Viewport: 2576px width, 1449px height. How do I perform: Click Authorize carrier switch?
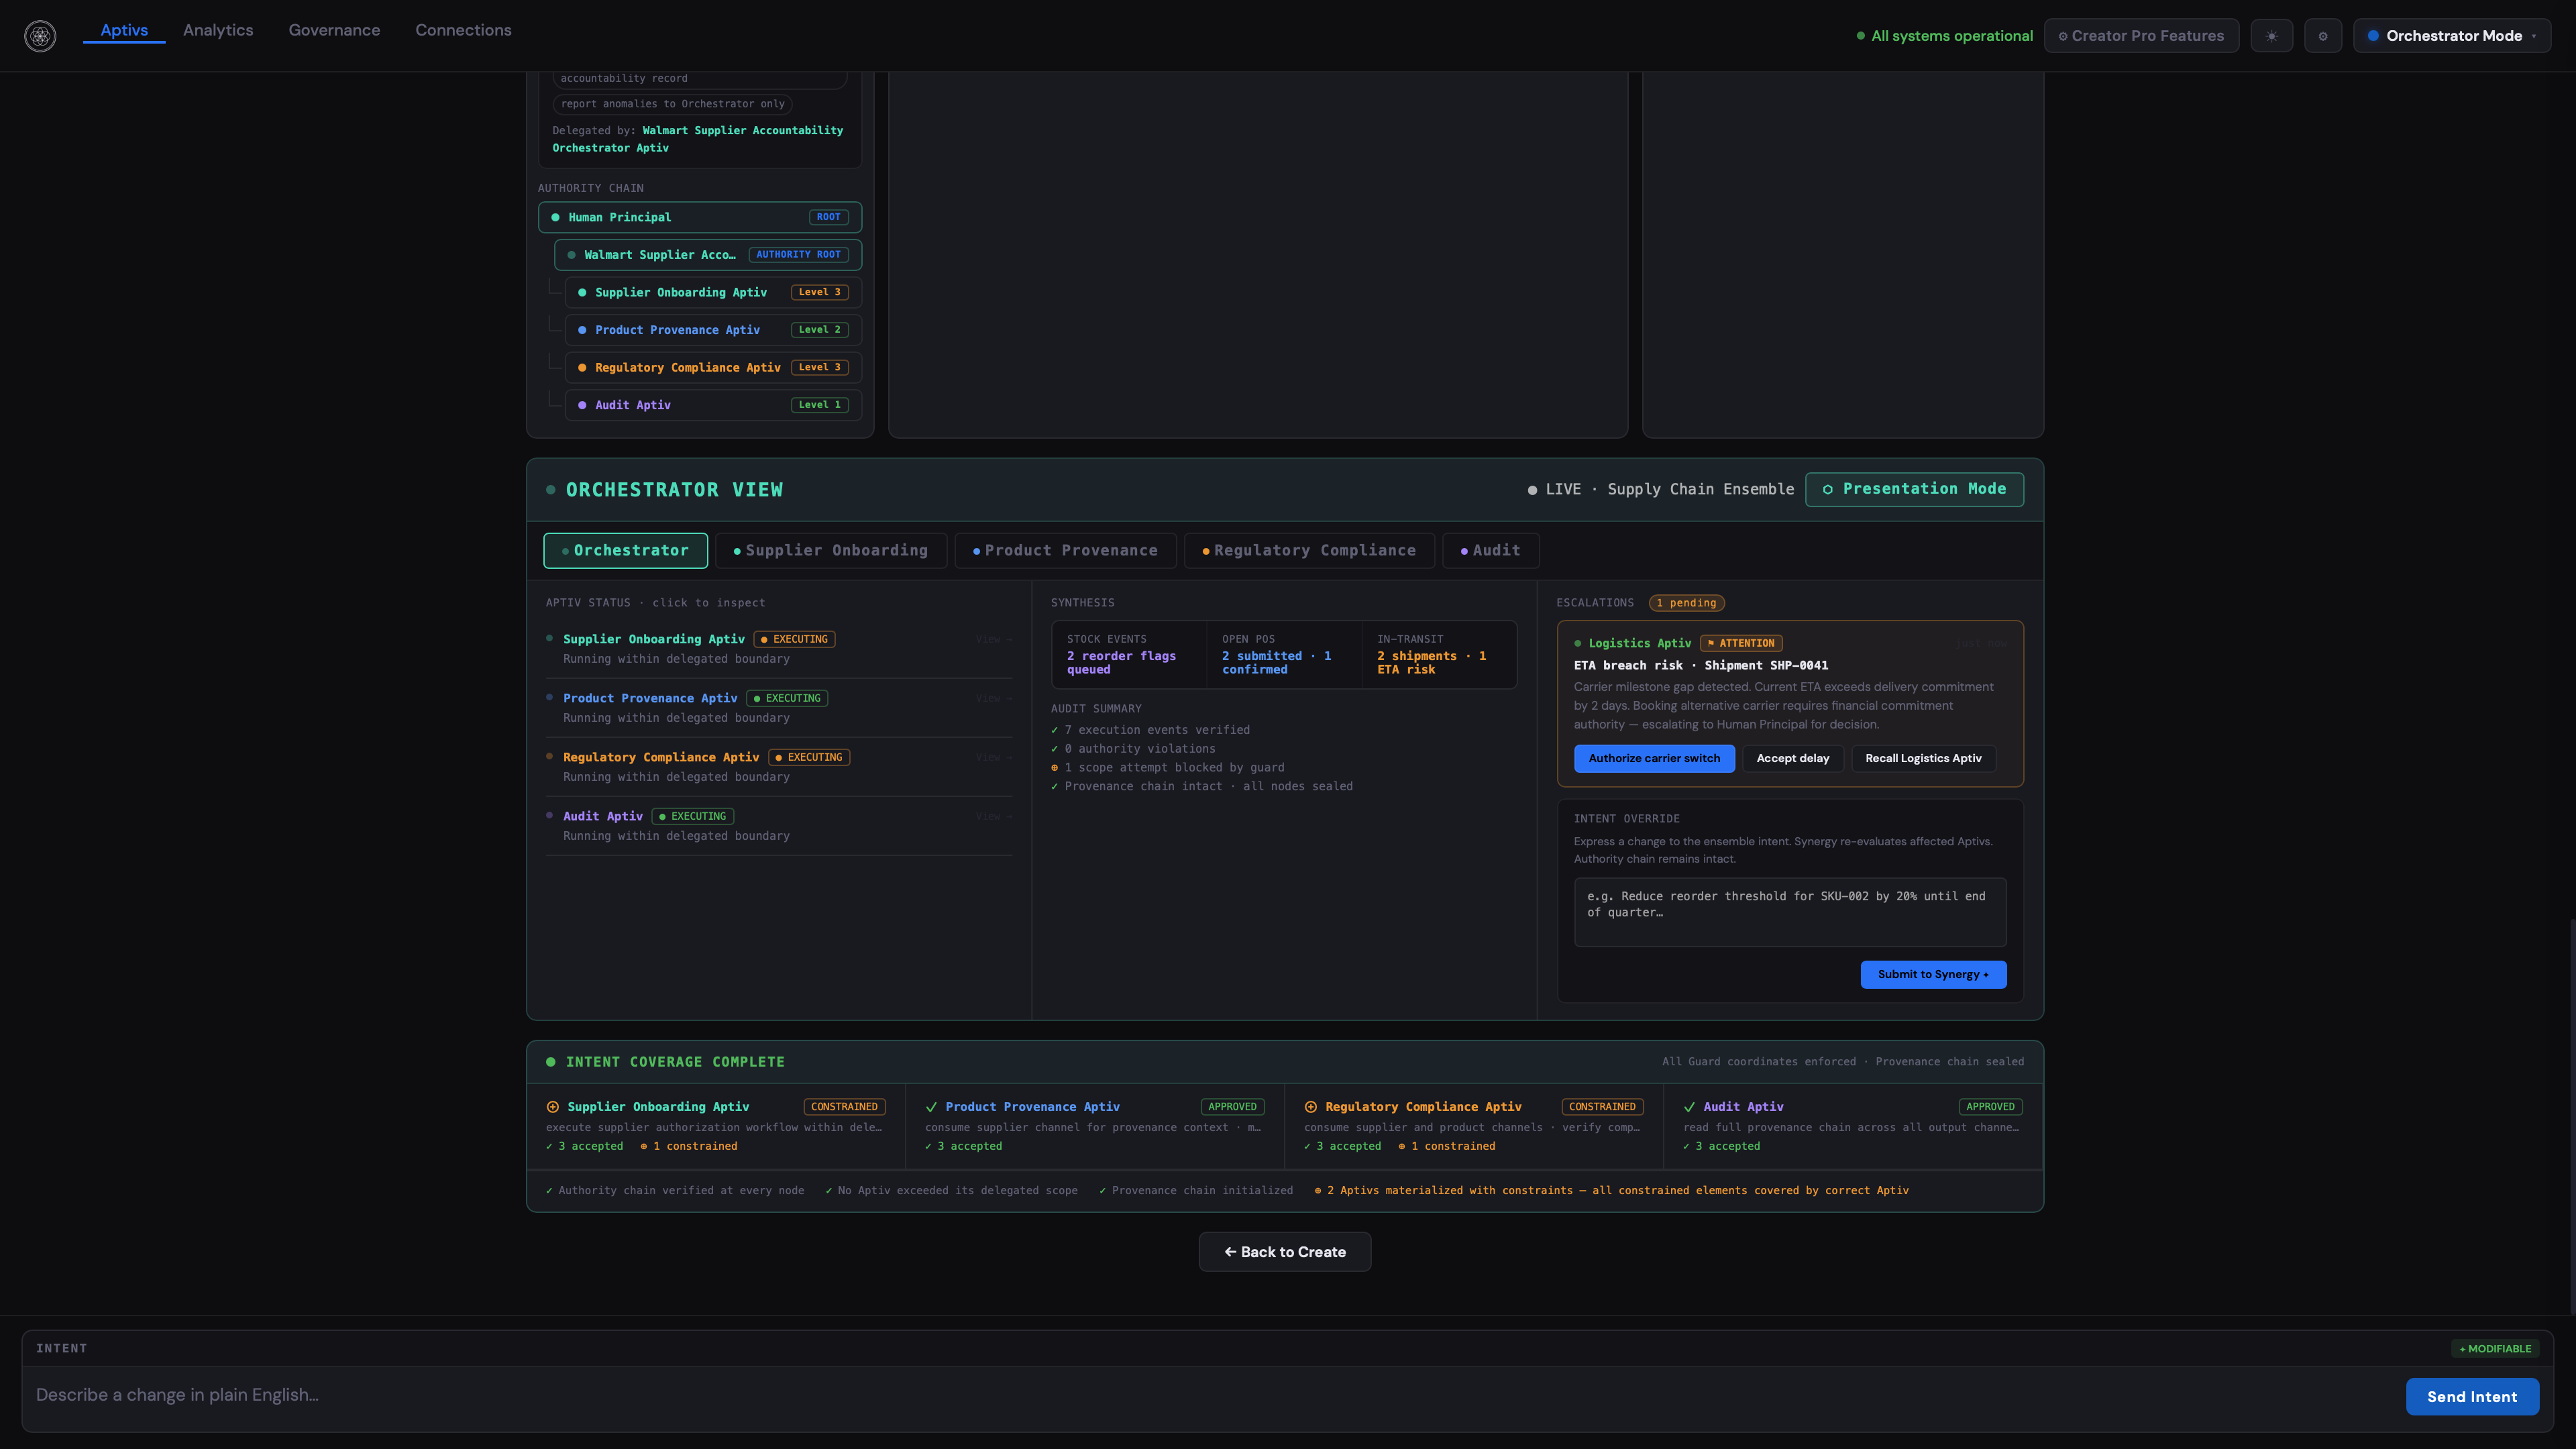1654,758
